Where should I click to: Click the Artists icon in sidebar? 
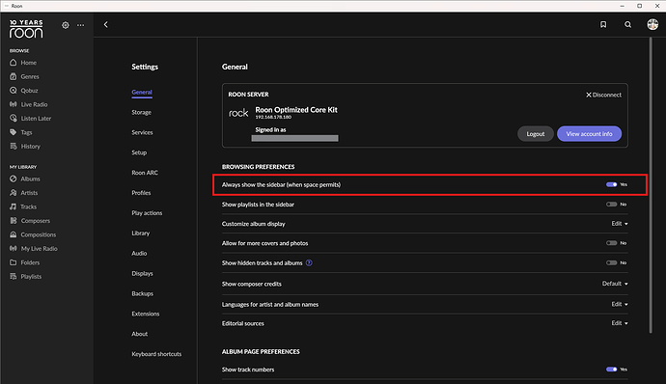tap(14, 193)
